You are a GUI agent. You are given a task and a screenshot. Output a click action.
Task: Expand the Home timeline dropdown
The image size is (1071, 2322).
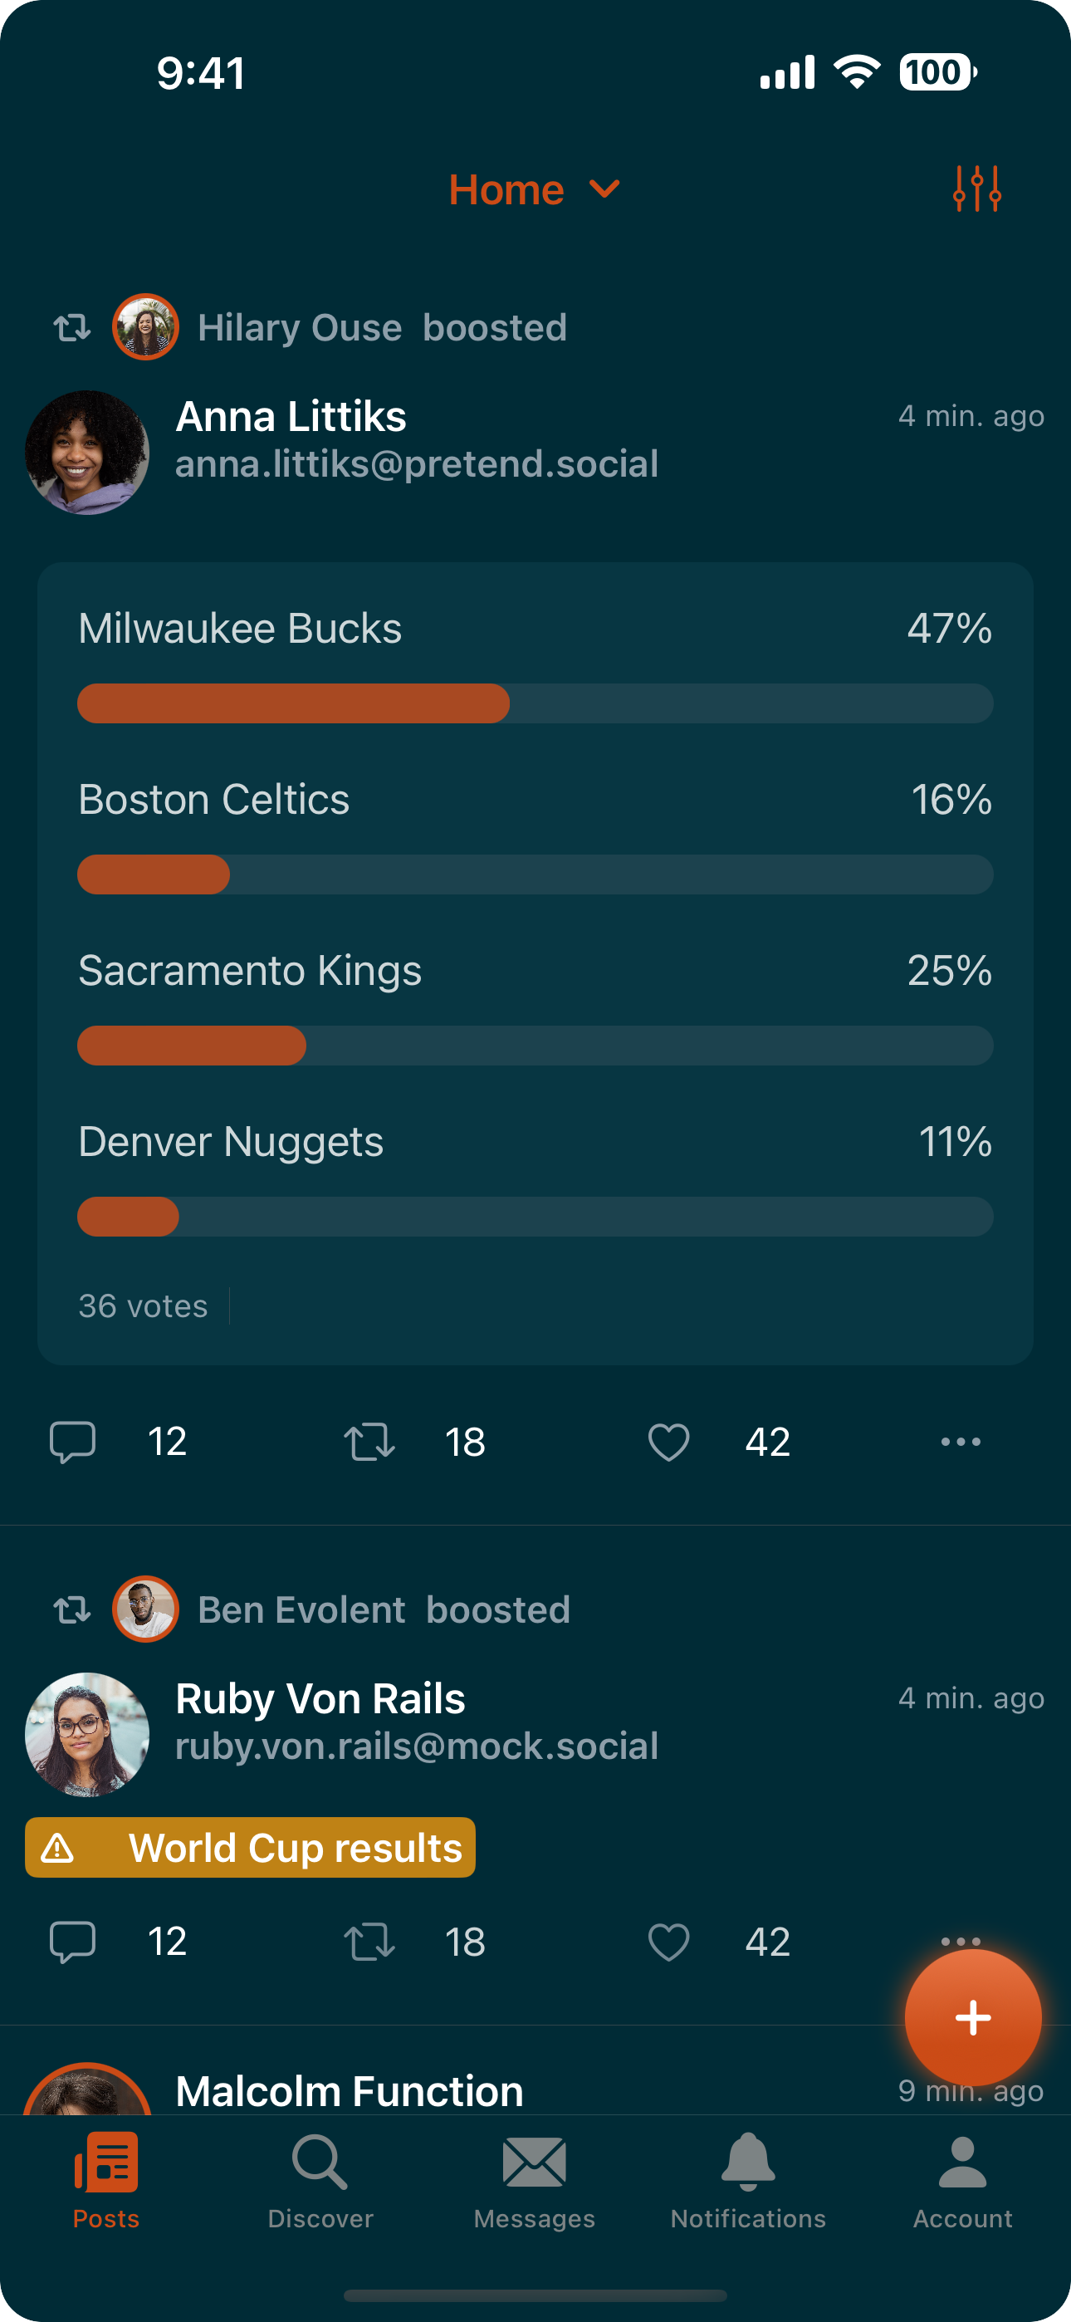535,189
